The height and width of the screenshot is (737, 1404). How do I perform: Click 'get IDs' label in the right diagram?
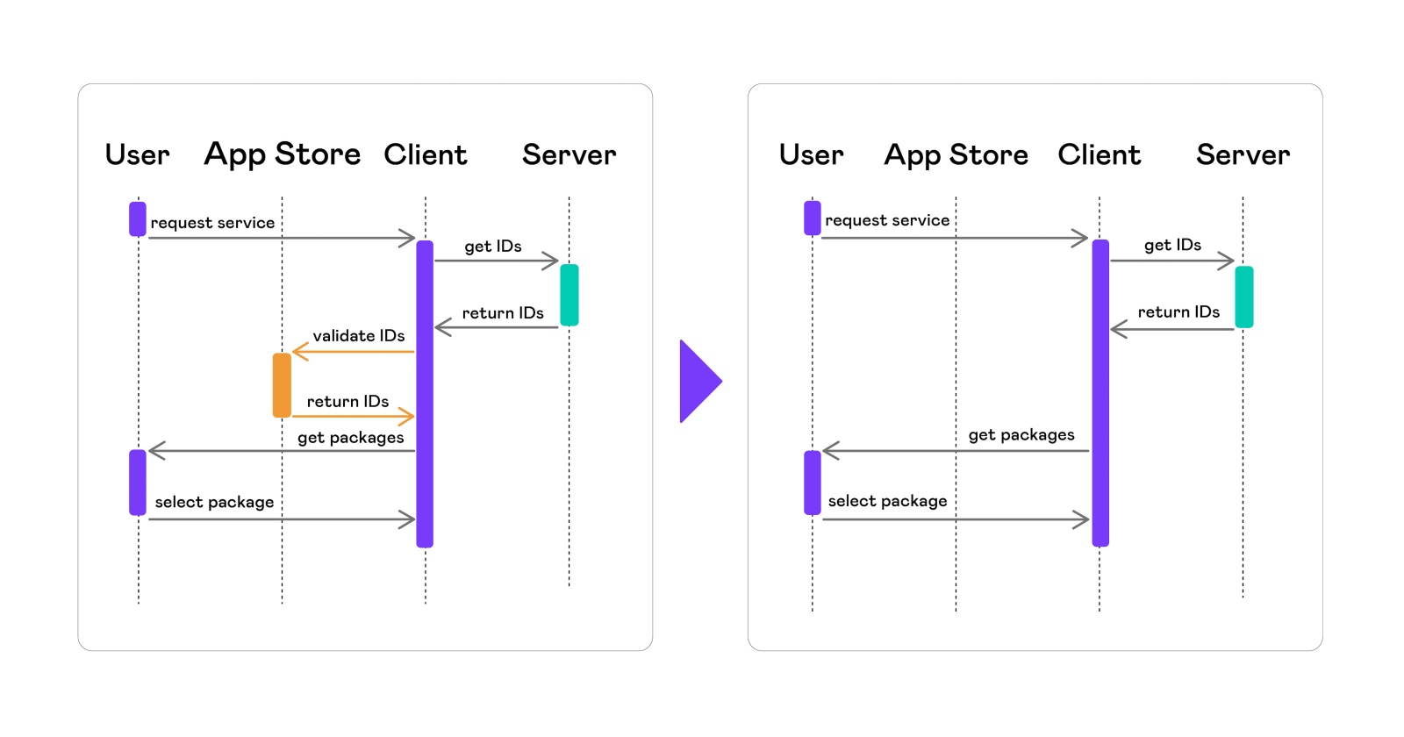click(x=1172, y=245)
